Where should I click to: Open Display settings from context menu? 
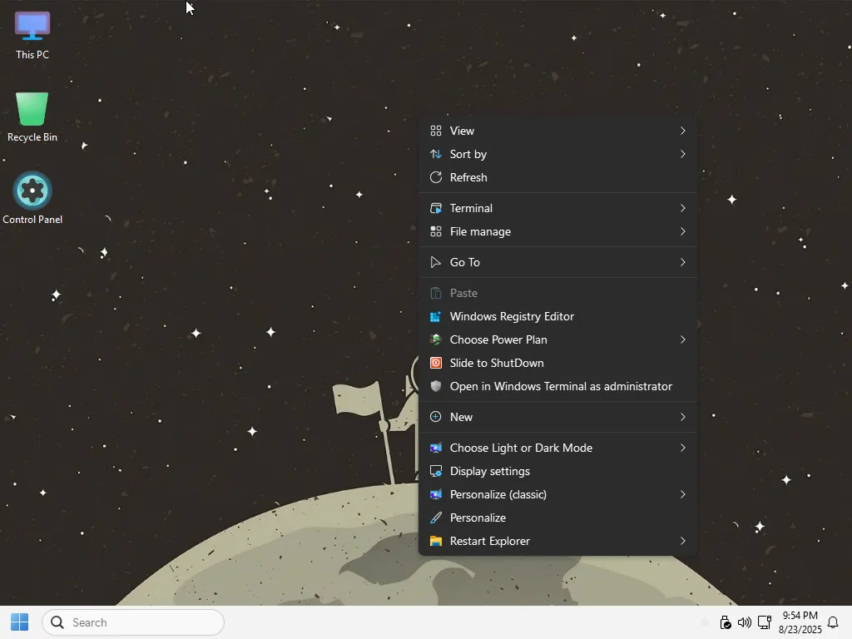(x=558, y=471)
